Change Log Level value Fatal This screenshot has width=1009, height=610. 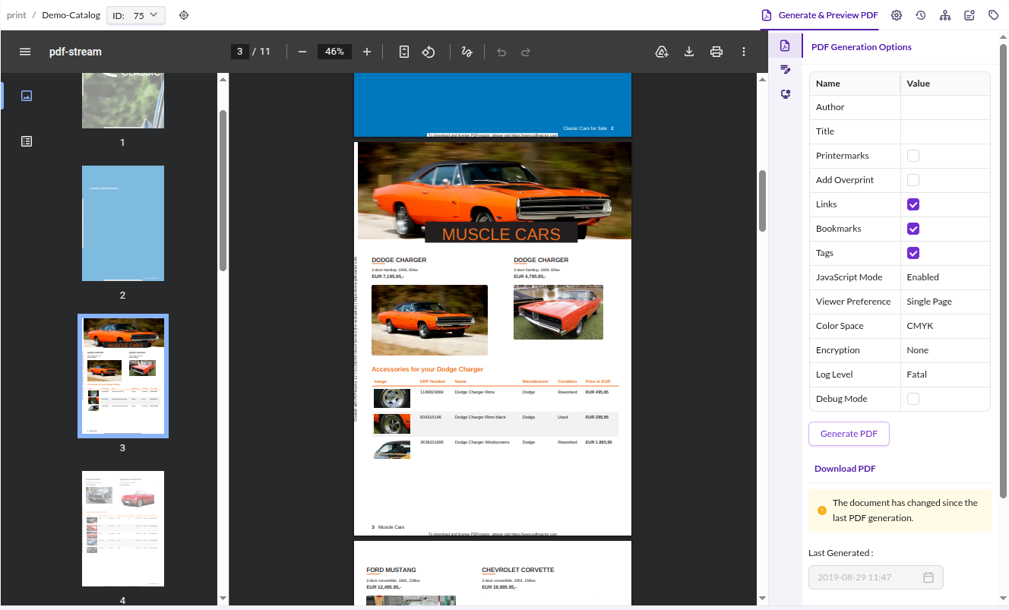(x=945, y=375)
